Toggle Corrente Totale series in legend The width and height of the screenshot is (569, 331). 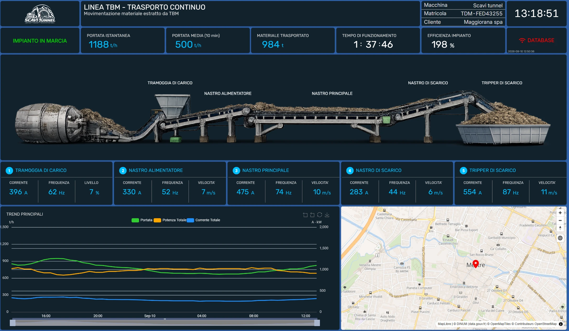[x=203, y=220]
